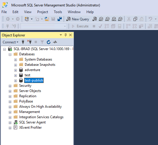Expand Always On High Availability folder

pos(10,107)
